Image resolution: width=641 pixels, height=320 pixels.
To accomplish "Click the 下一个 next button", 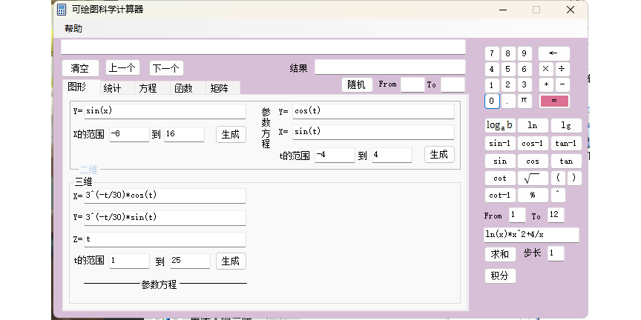I will point(166,68).
